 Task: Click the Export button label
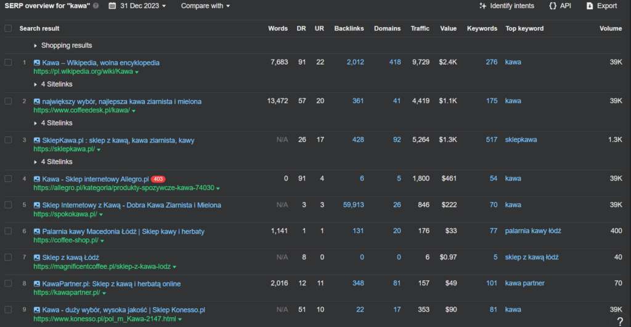coord(607,6)
